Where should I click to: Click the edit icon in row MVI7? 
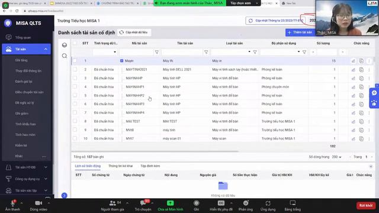tap(354, 139)
